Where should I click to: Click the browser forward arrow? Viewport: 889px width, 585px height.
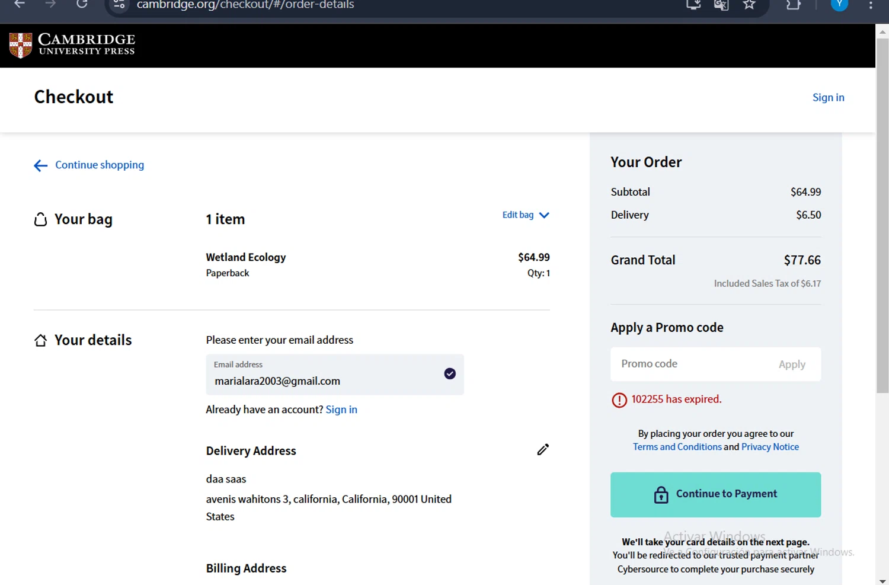51,4
